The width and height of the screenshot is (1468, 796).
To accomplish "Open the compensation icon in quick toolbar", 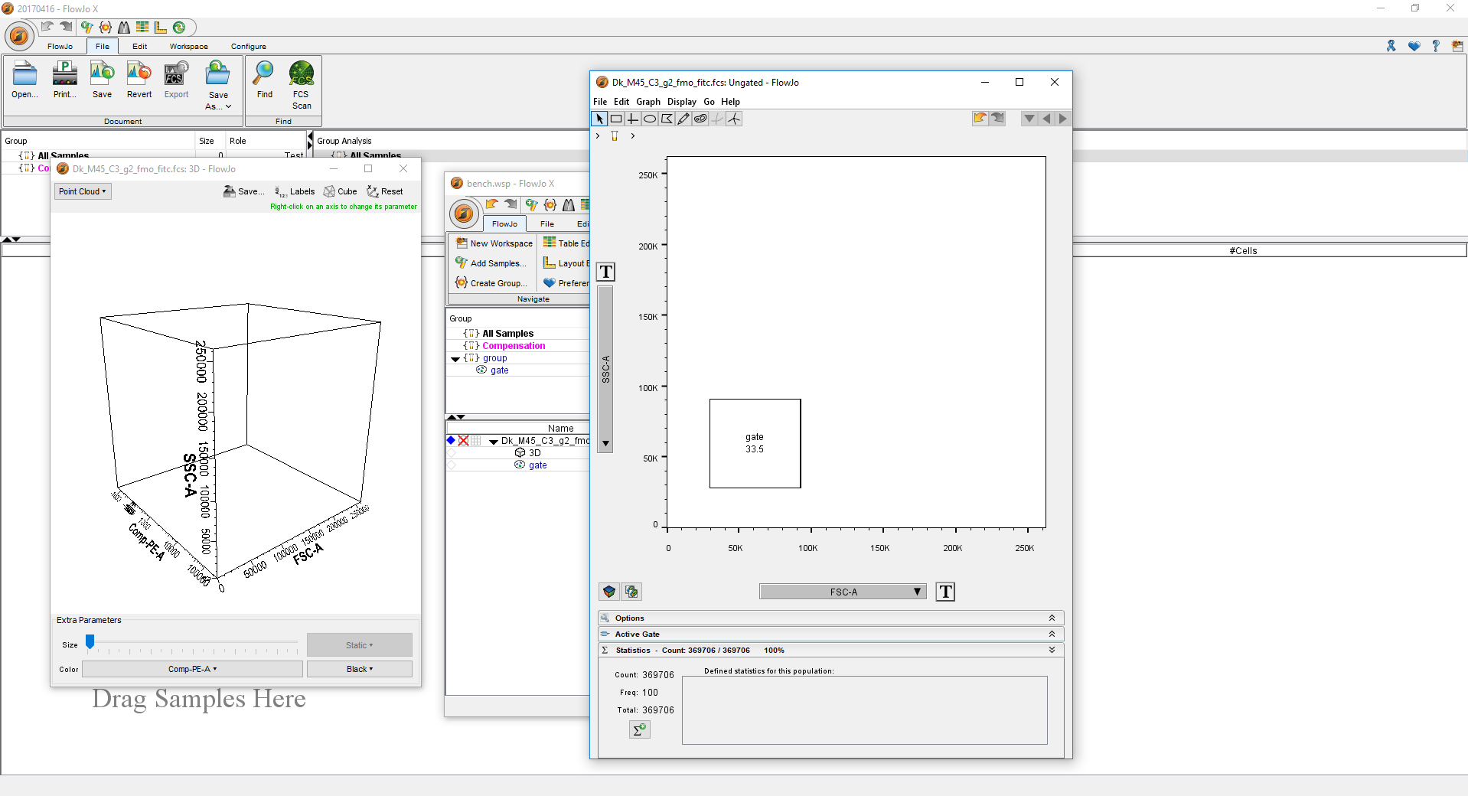I will point(124,28).
